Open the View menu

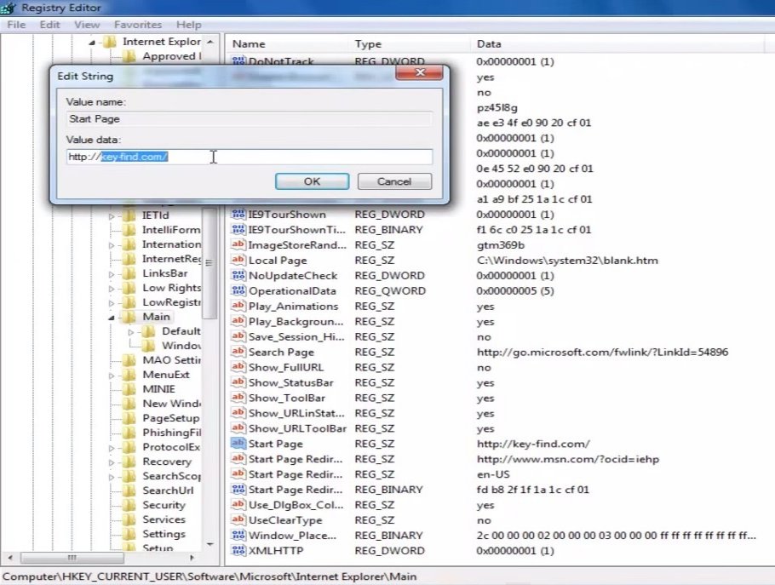87,25
